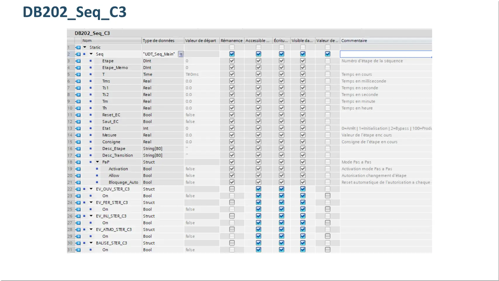Click the Valeur de départ column header
This screenshot has height=281, width=499.
202,41
